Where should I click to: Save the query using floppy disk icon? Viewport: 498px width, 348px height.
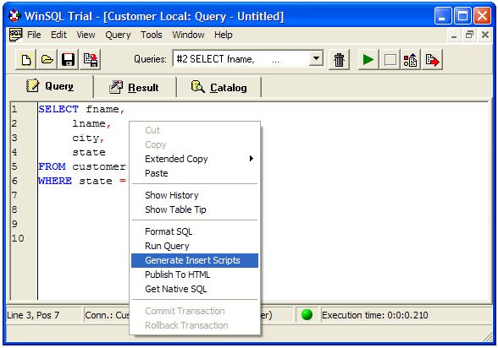click(x=68, y=59)
